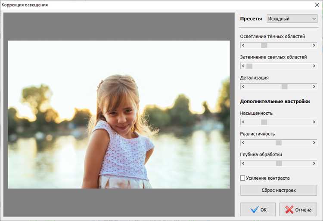Click the Сброс настроек button
Screen dimensions: 323x221
pos(279,190)
